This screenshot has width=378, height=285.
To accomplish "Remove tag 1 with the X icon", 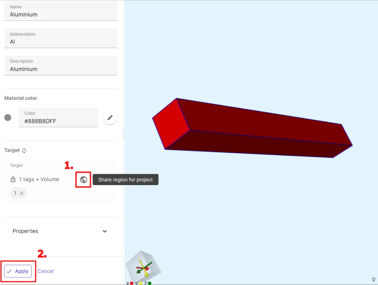I will pos(22,193).
